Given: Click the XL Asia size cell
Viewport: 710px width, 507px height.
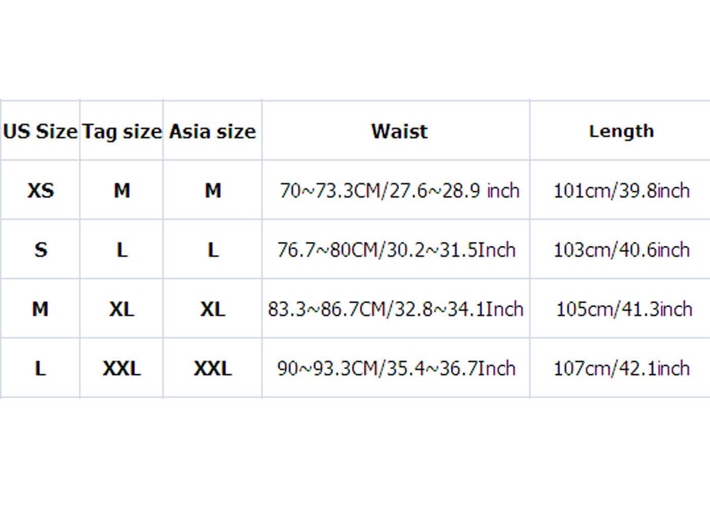Looking at the screenshot, I should [x=213, y=309].
